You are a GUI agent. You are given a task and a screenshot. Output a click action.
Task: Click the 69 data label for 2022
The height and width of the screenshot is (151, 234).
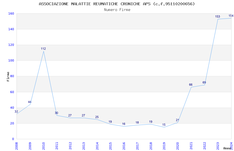204,83
